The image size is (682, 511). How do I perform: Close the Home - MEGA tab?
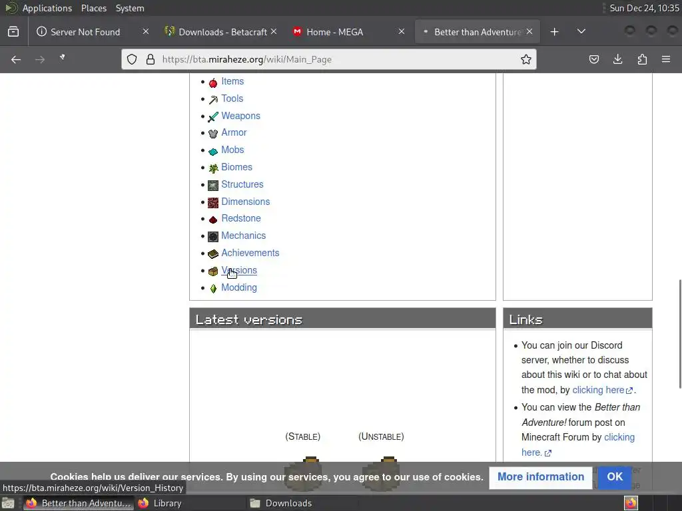(x=402, y=32)
